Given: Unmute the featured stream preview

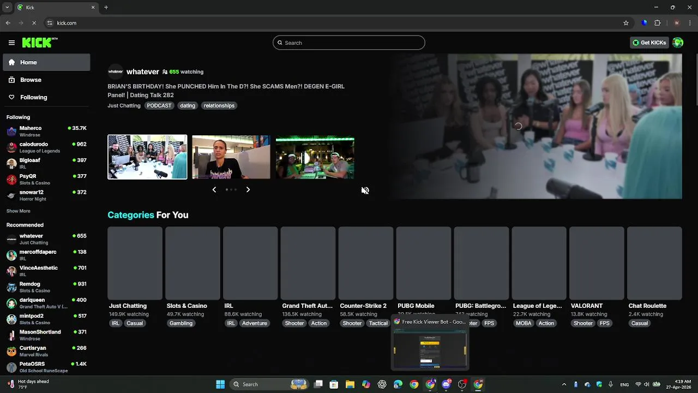Looking at the screenshot, I should 365,190.
